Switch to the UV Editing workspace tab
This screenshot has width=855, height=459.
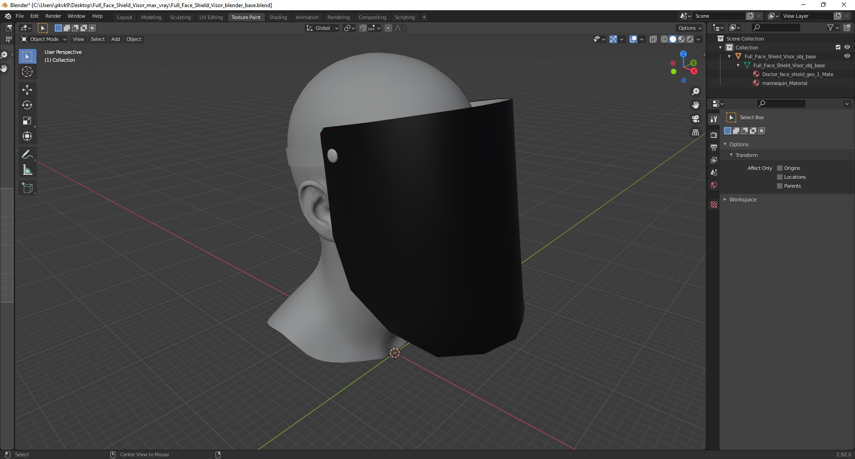(211, 17)
